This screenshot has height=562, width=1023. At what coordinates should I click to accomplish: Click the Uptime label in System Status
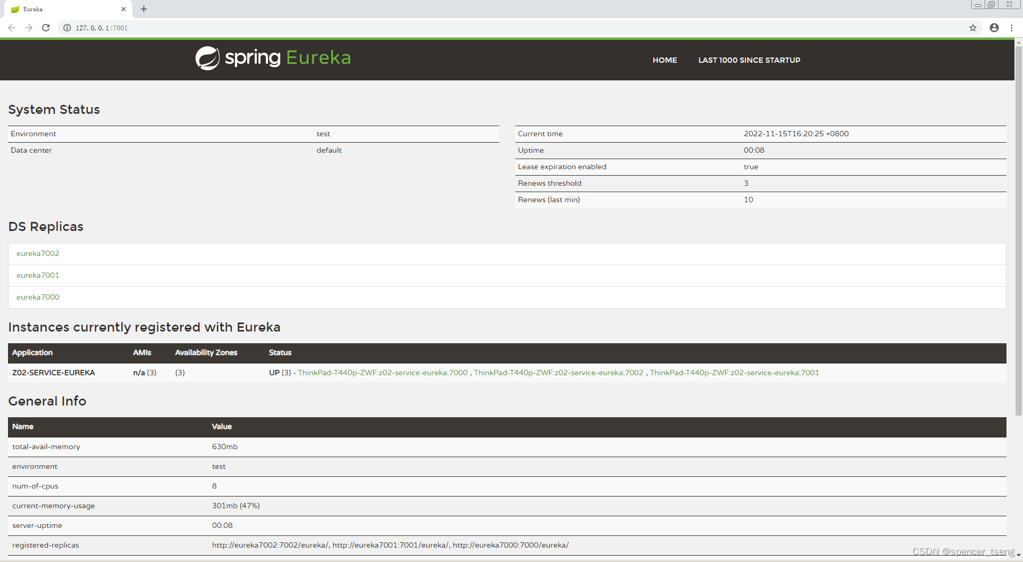531,150
